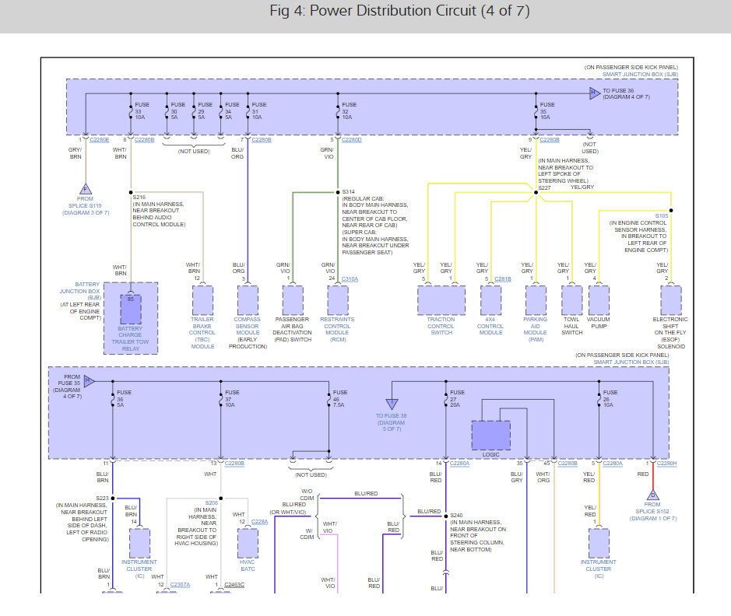Click Instrument Cluster label below YEL/RED wire
Screen dimensions: 731x616
(x=599, y=569)
